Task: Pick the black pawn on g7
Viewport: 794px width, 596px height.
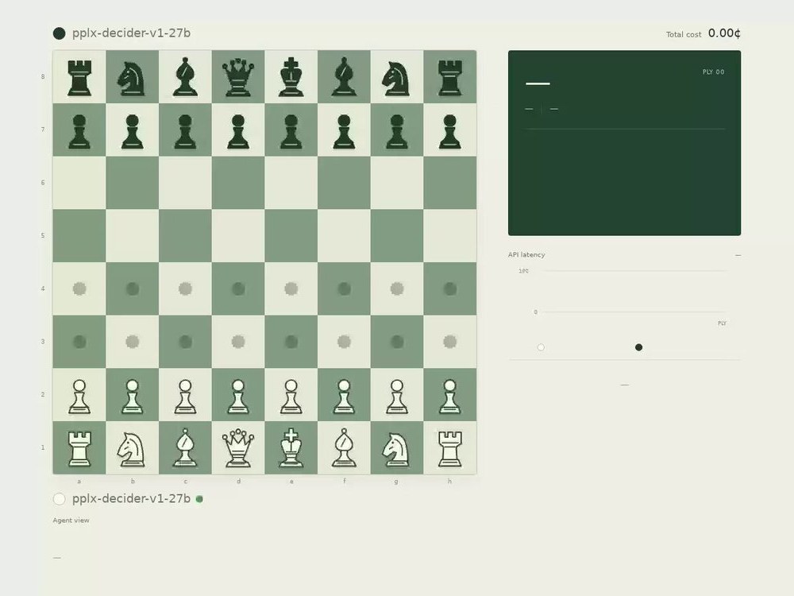Action: pyautogui.click(x=397, y=132)
